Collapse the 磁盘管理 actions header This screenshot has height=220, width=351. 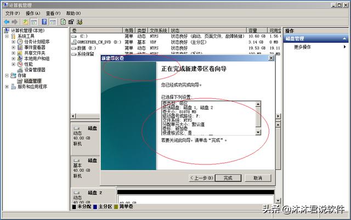click(x=344, y=38)
